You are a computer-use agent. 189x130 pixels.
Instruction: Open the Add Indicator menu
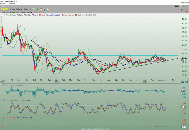click(x=17, y=9)
